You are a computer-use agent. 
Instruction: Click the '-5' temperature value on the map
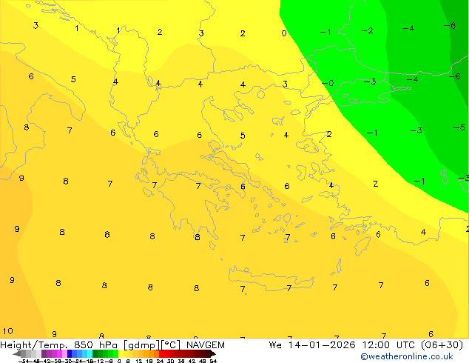click(x=459, y=127)
